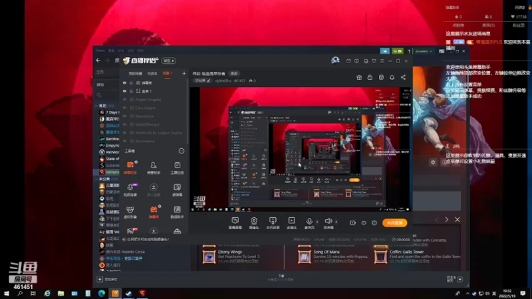Show the Project Hospital source
The image size is (532, 299).
[x=124, y=100]
